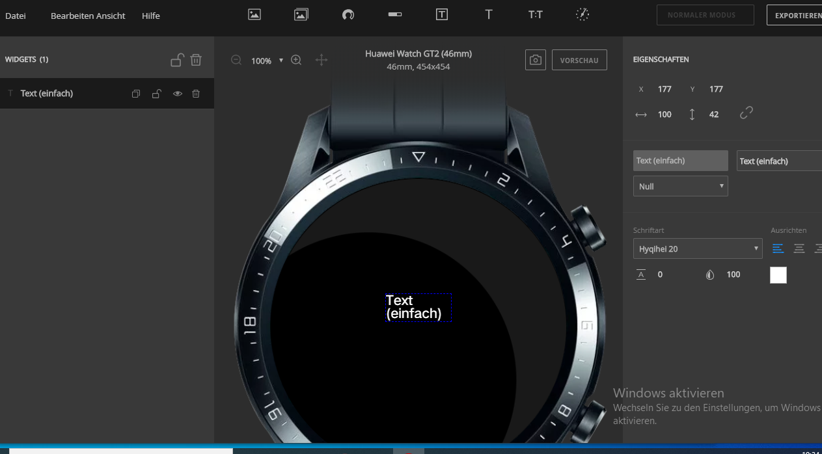The height and width of the screenshot is (454, 822).
Task: Click the grey widget name field
Action: [x=681, y=161]
